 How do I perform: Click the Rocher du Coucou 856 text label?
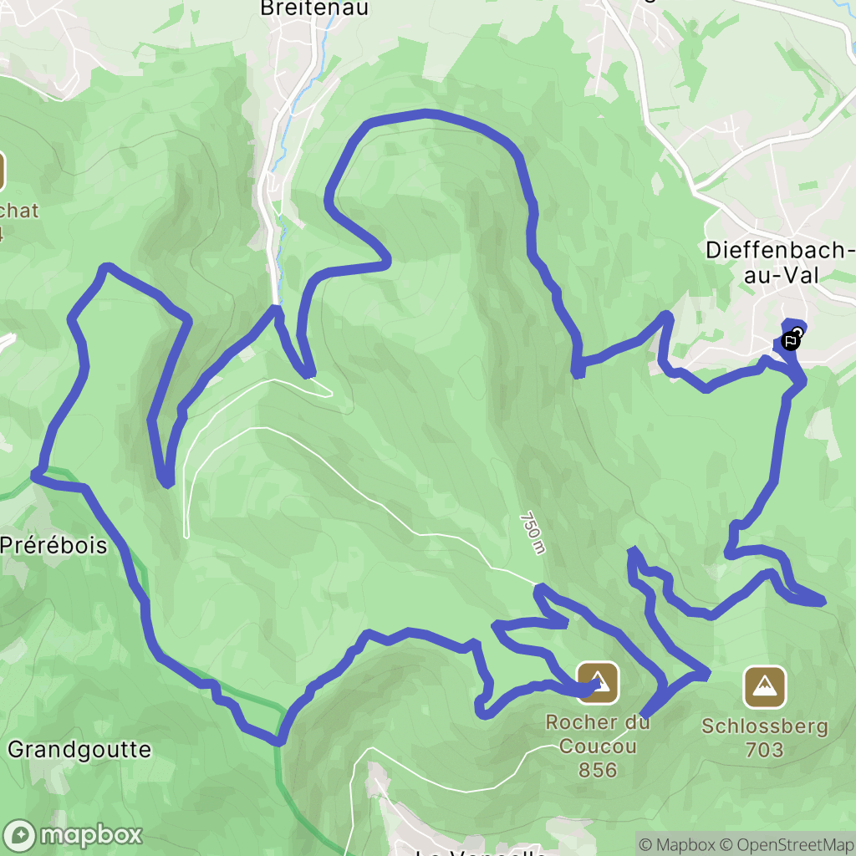[598, 746]
